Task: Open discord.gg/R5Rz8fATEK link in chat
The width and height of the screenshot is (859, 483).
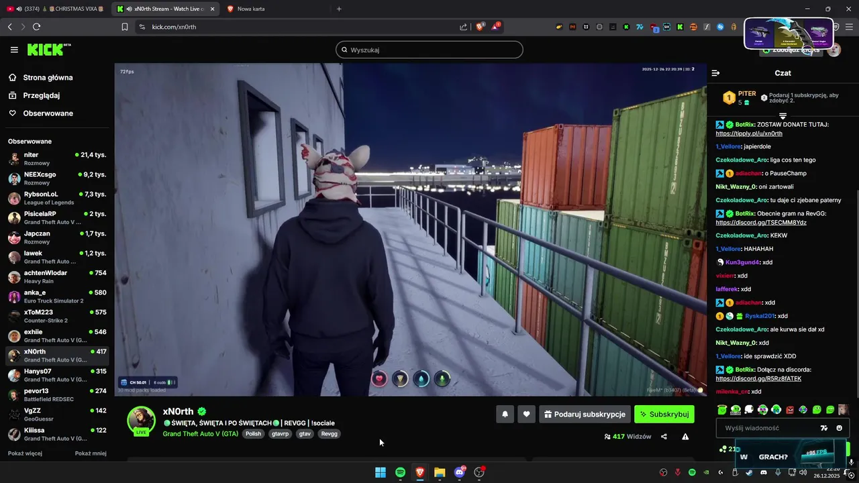Action: 758,379
